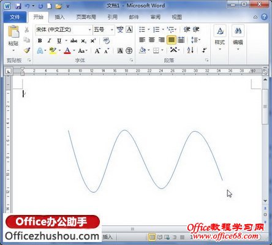Screen dimensions: 272x245
Task: Shrink font size with smaller A icon
Action: coord(107,51)
